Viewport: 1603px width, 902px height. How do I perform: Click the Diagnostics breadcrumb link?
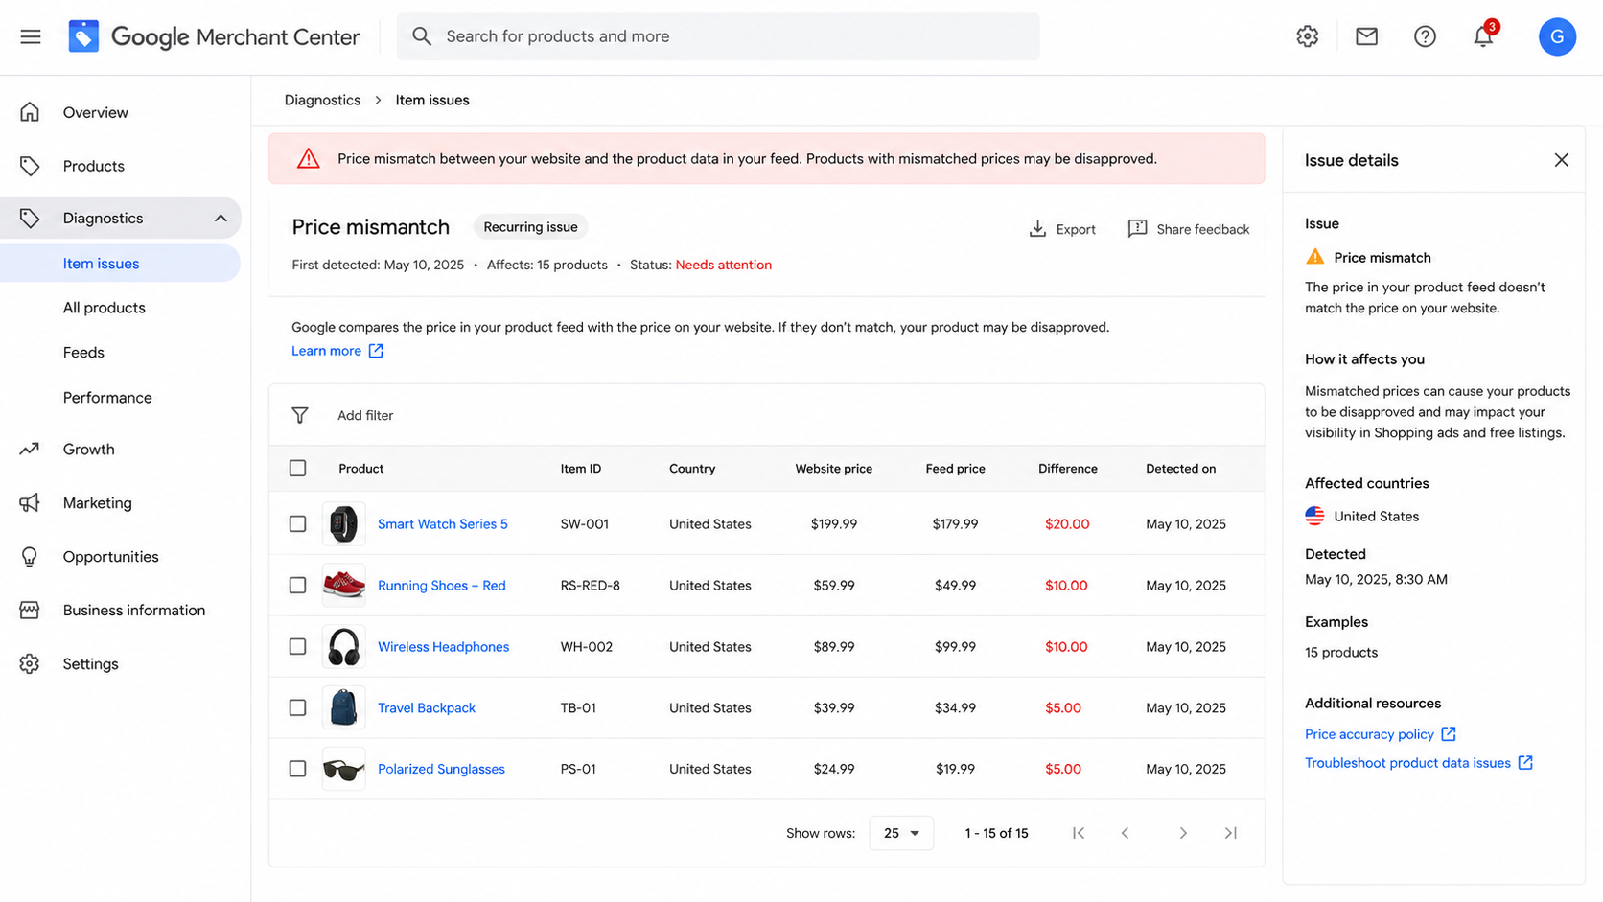tap(322, 100)
